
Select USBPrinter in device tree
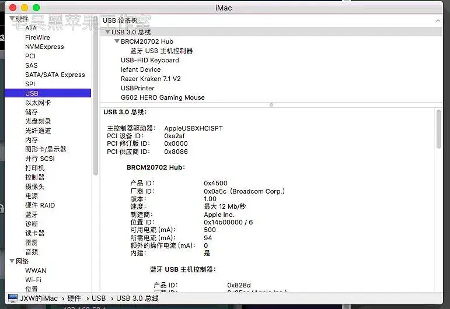[x=138, y=88]
